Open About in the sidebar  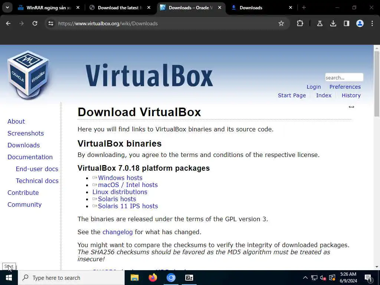[x=16, y=121]
